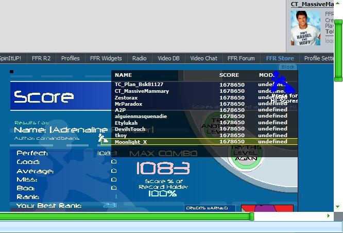Click the white dancer icon beside Moonlight_X

coord(102,138)
